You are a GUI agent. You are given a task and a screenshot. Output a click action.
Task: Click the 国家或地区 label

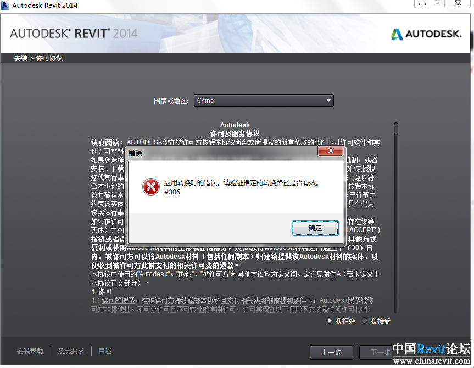point(171,101)
